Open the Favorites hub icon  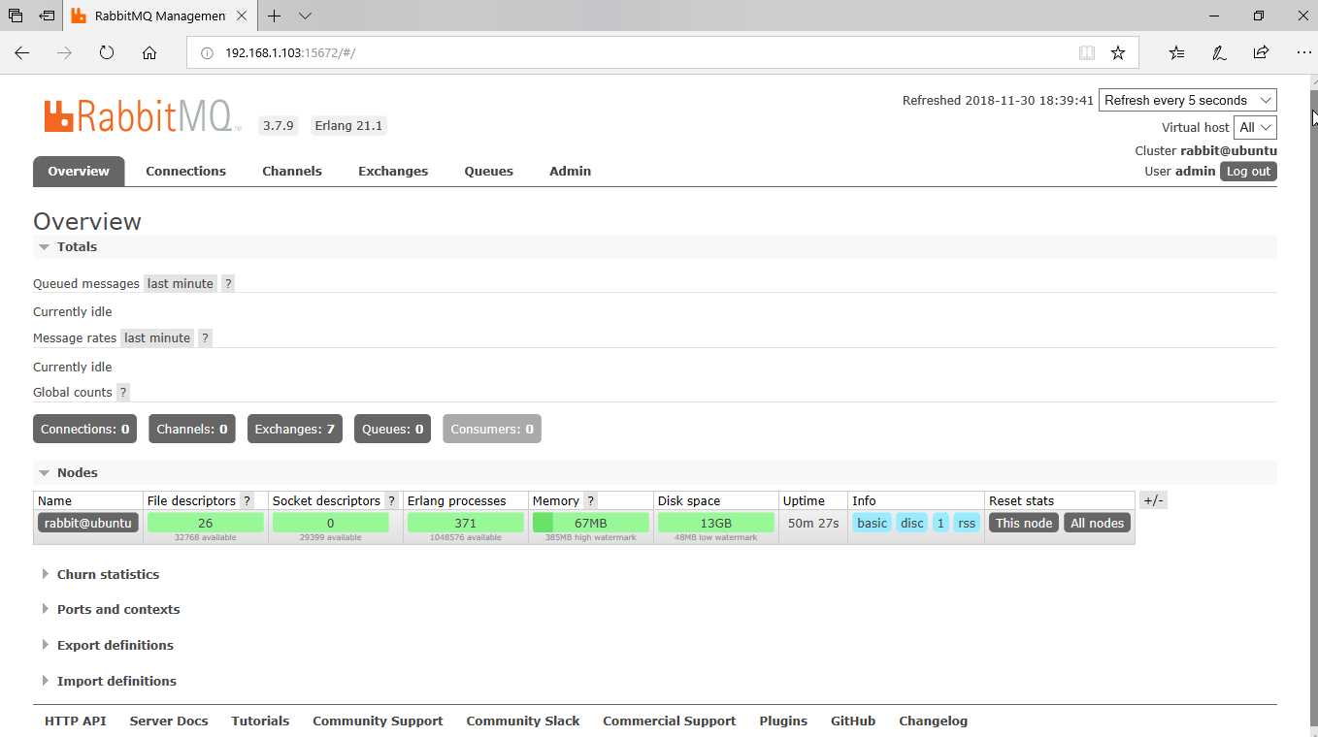tap(1176, 53)
